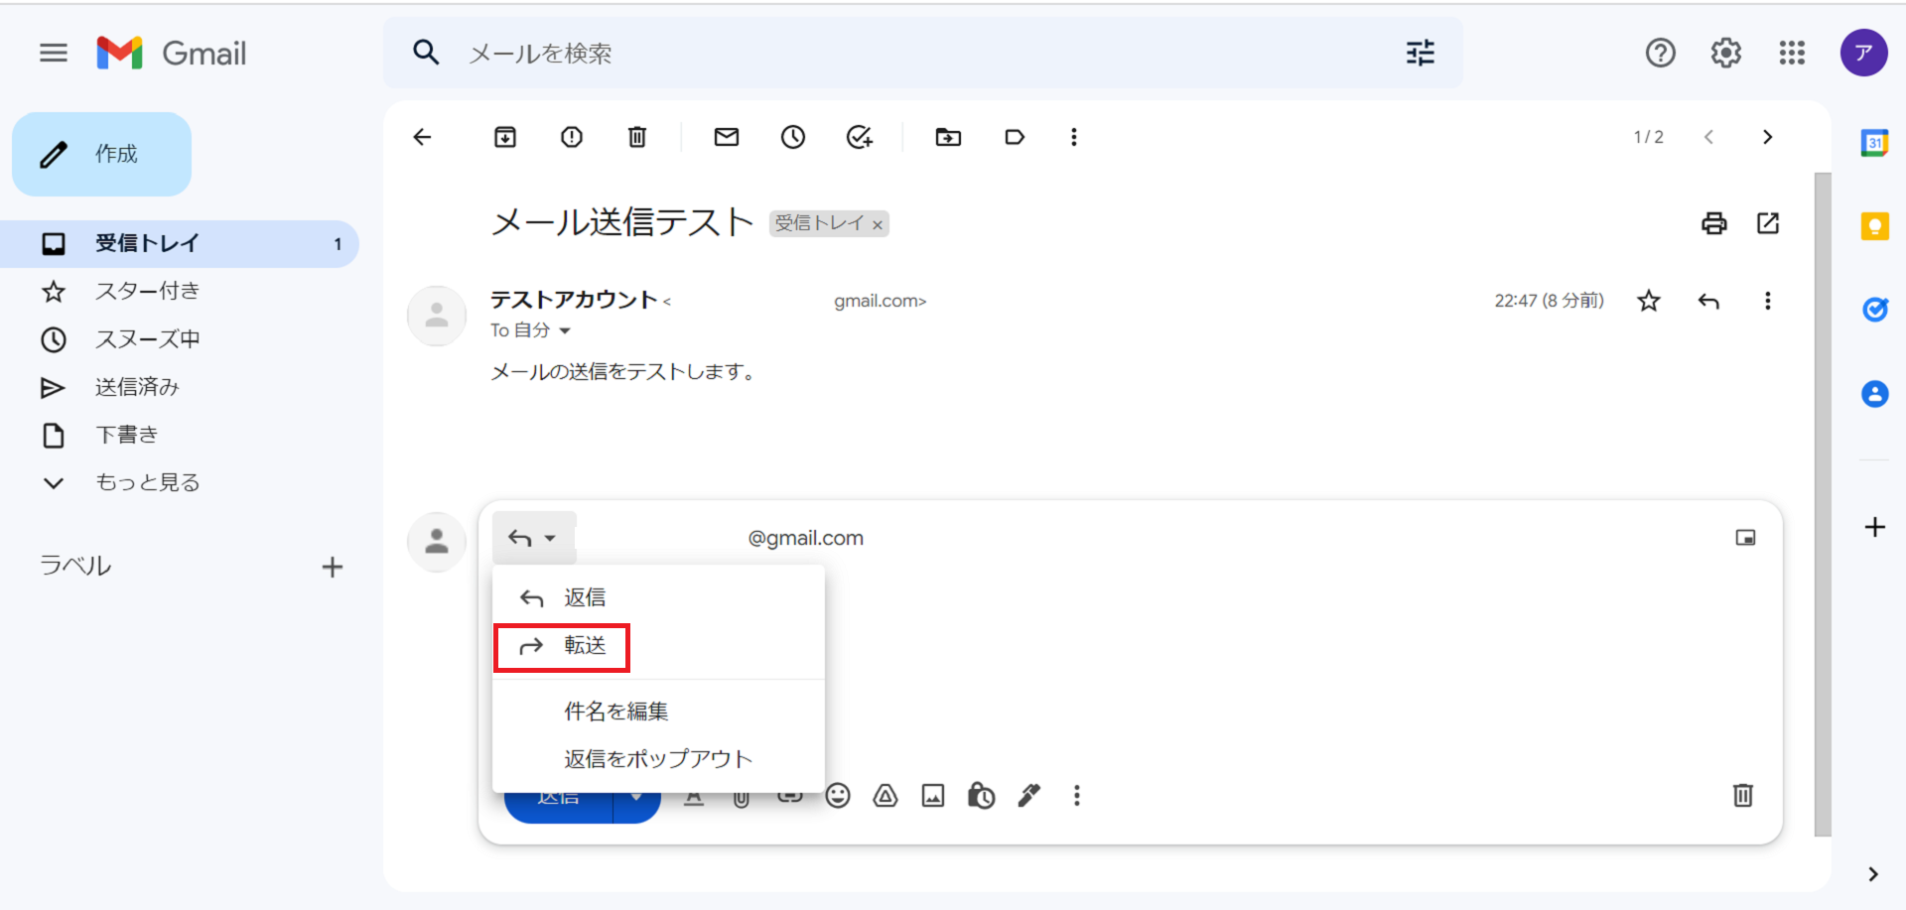Insert an emoji in the reply
1906x910 pixels.
(x=838, y=796)
